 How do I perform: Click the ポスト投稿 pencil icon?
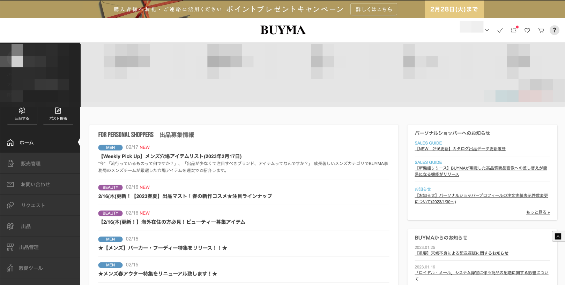click(x=58, y=110)
